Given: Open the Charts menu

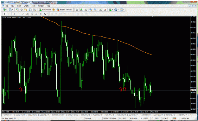Looking at the screenshot, I should tap(26, 6).
